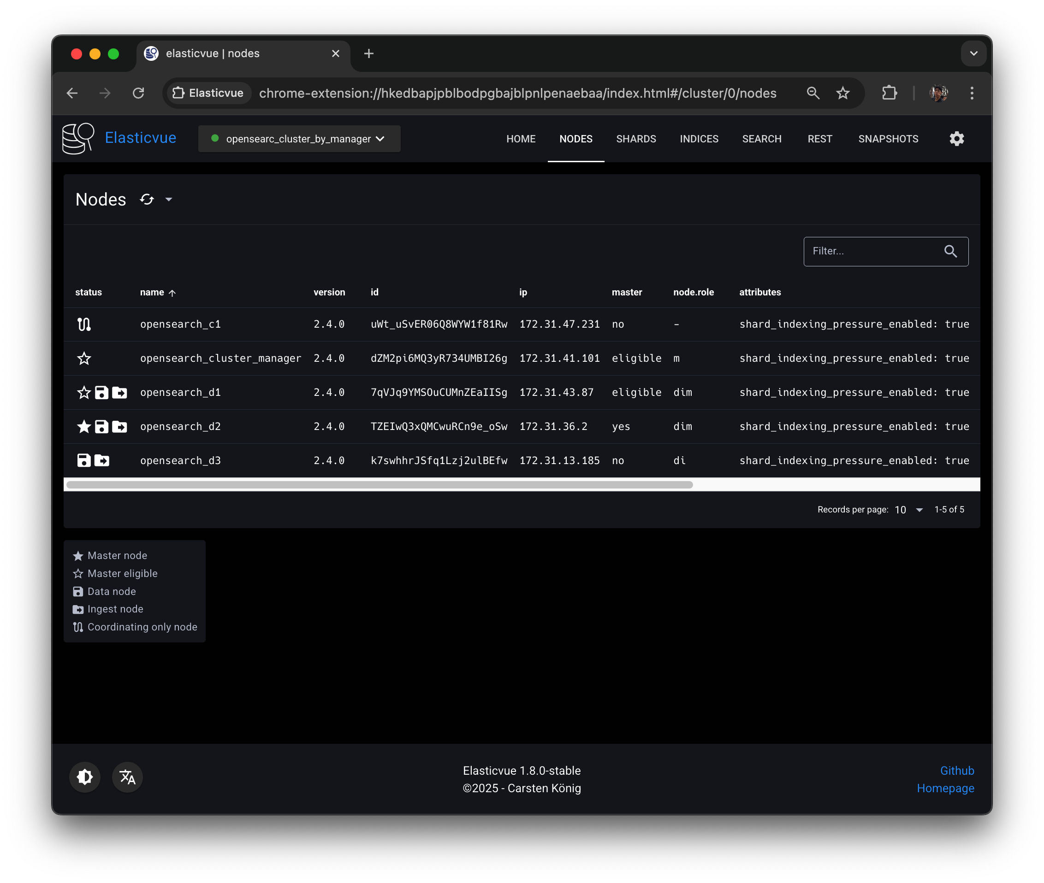Open the Github link
The height and width of the screenshot is (883, 1044).
[957, 771]
